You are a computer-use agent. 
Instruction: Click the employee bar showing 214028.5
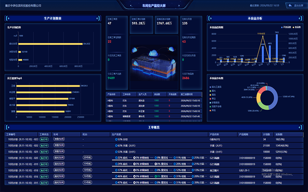[44, 92]
